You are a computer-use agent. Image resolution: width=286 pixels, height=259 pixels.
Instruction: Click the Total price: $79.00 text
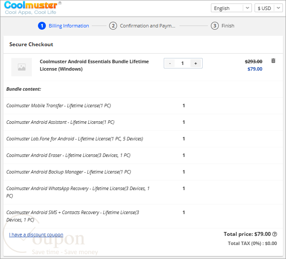click(x=247, y=234)
